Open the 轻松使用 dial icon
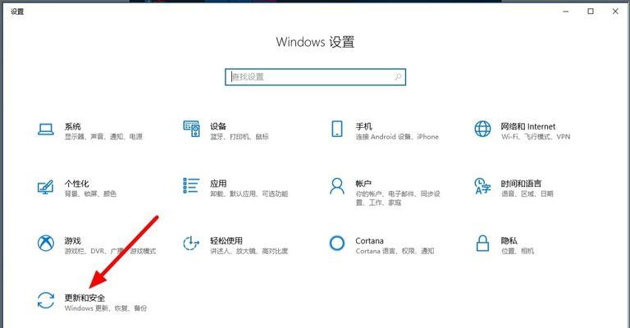Screen dimensions: 630x328 (x=191, y=243)
